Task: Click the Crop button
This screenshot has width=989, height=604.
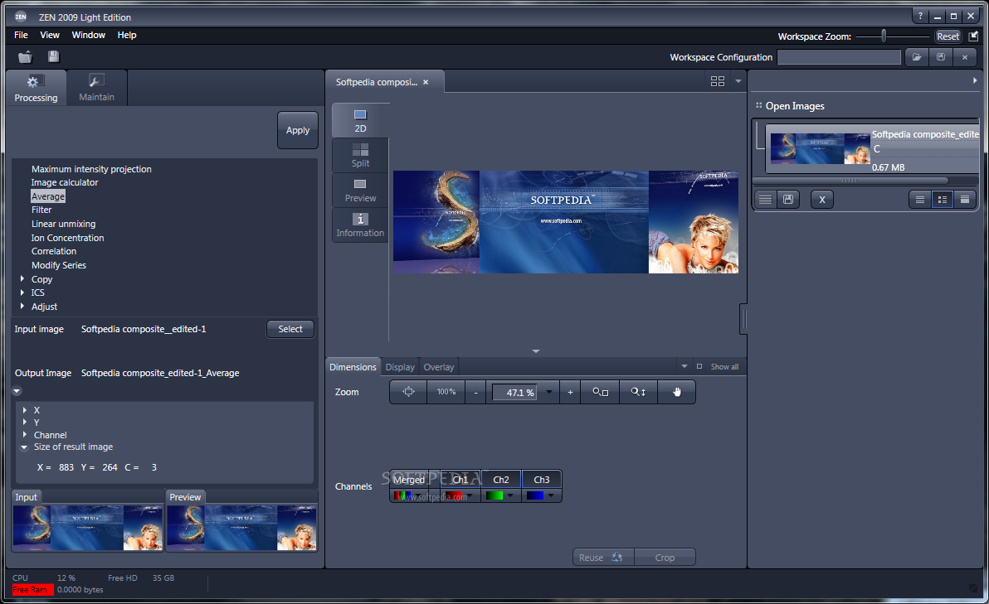Action: 665,558
